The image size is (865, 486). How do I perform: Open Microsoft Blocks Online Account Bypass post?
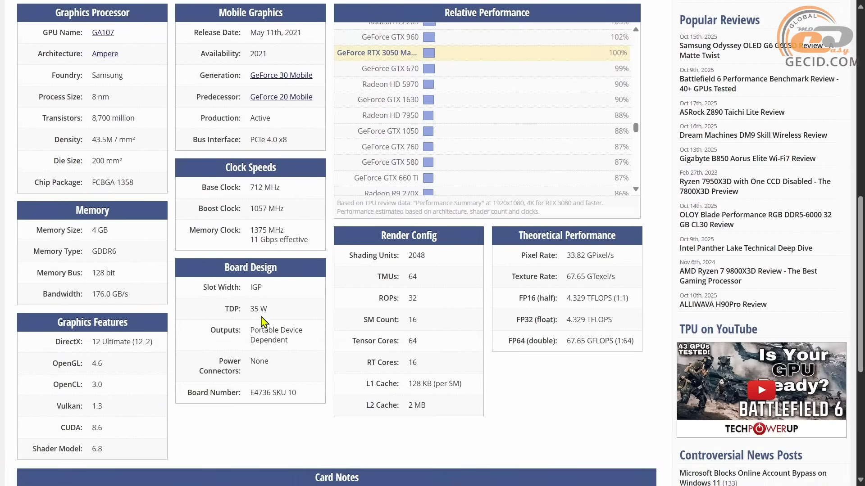753,473
